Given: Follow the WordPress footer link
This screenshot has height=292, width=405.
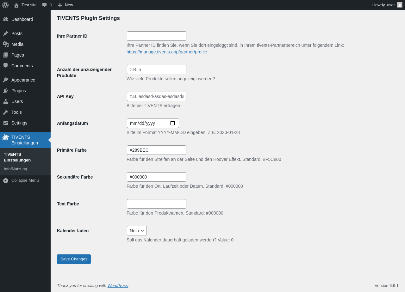Looking at the screenshot, I should click(x=117, y=285).
